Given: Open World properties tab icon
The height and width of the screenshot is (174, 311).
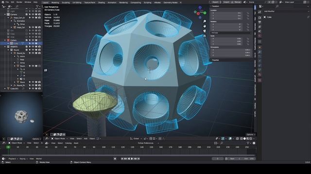Looking at the screenshot, I should coord(260,36).
